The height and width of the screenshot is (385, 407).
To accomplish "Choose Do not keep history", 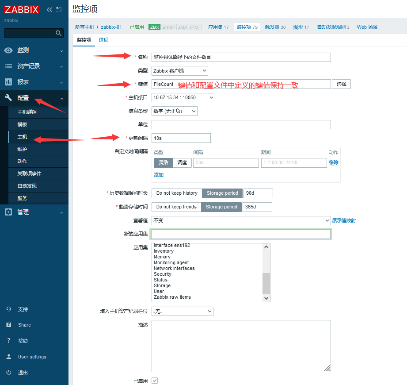I will click(177, 193).
